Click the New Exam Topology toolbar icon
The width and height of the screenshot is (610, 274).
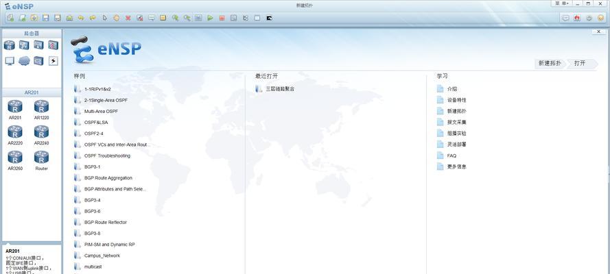[22, 18]
